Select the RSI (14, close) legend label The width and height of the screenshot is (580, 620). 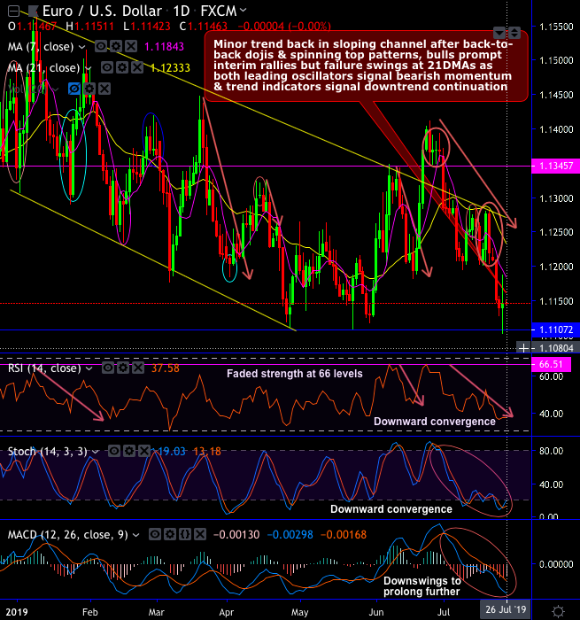(44, 368)
